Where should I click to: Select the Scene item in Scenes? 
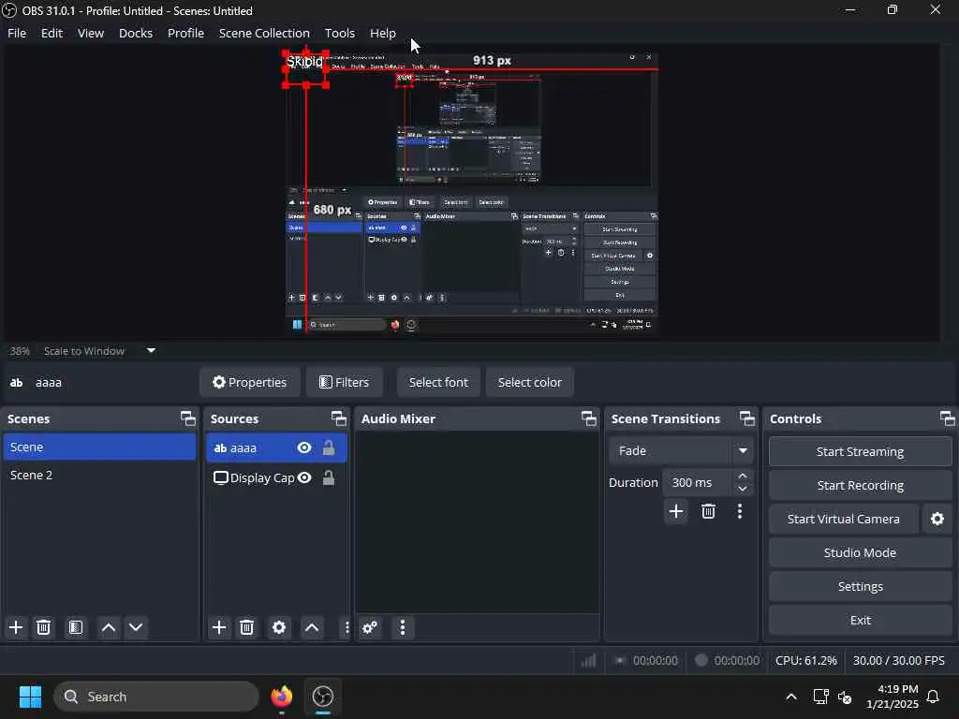coord(99,447)
